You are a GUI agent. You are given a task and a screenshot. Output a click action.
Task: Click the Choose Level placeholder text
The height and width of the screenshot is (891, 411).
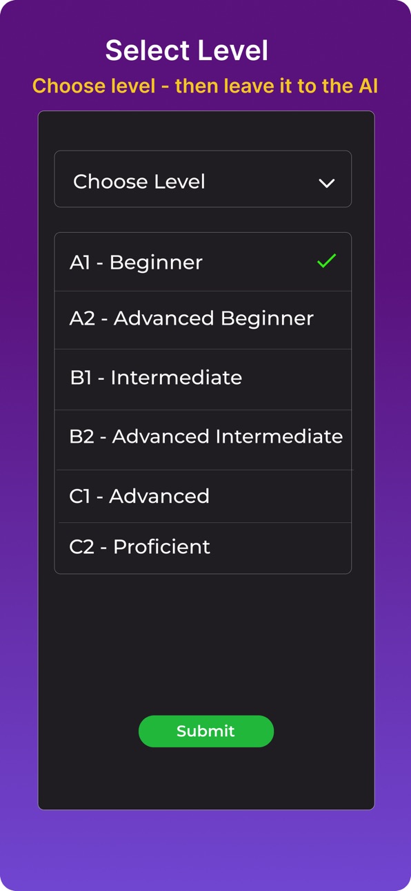(x=139, y=182)
